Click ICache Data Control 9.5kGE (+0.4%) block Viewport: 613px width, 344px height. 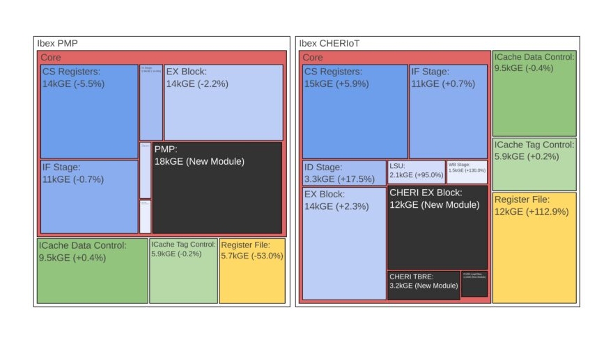coord(93,271)
